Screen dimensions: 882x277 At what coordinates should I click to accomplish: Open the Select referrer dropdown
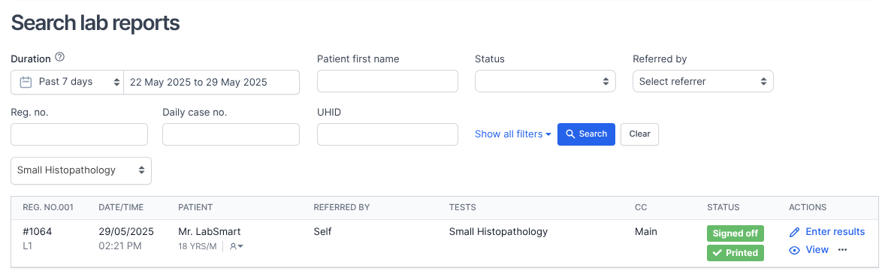pyautogui.click(x=702, y=81)
